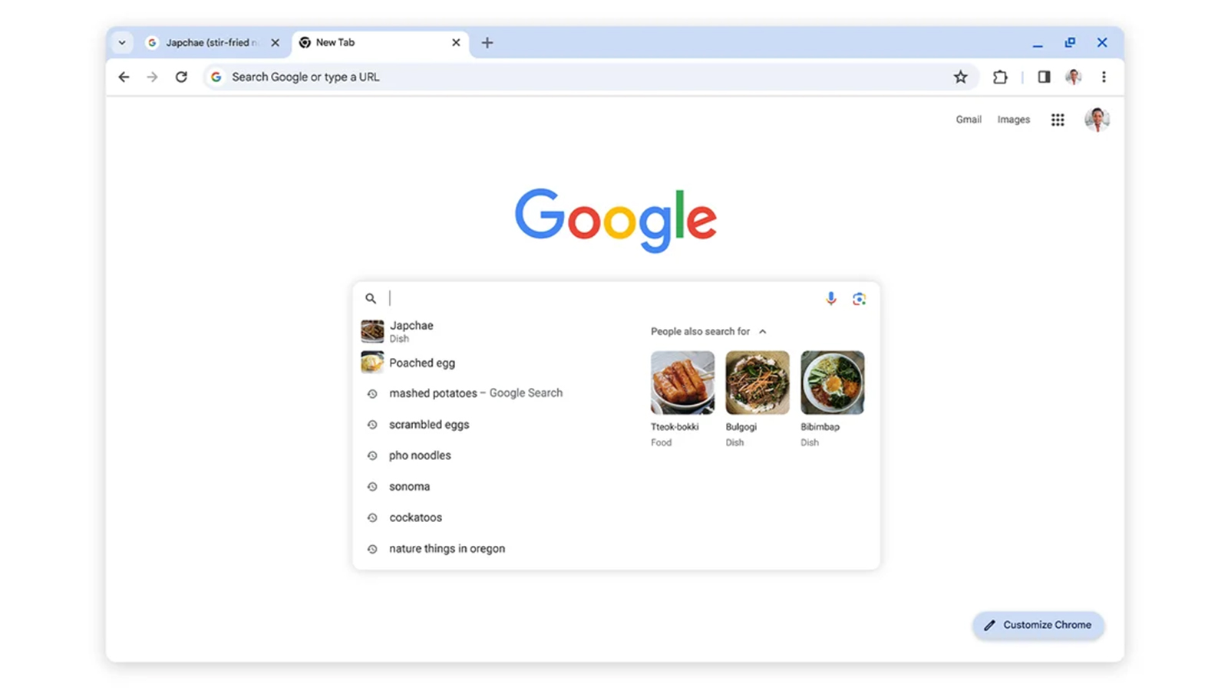1228x690 pixels.
Task: Open Chrome three-dot menu
Action: pos(1104,77)
